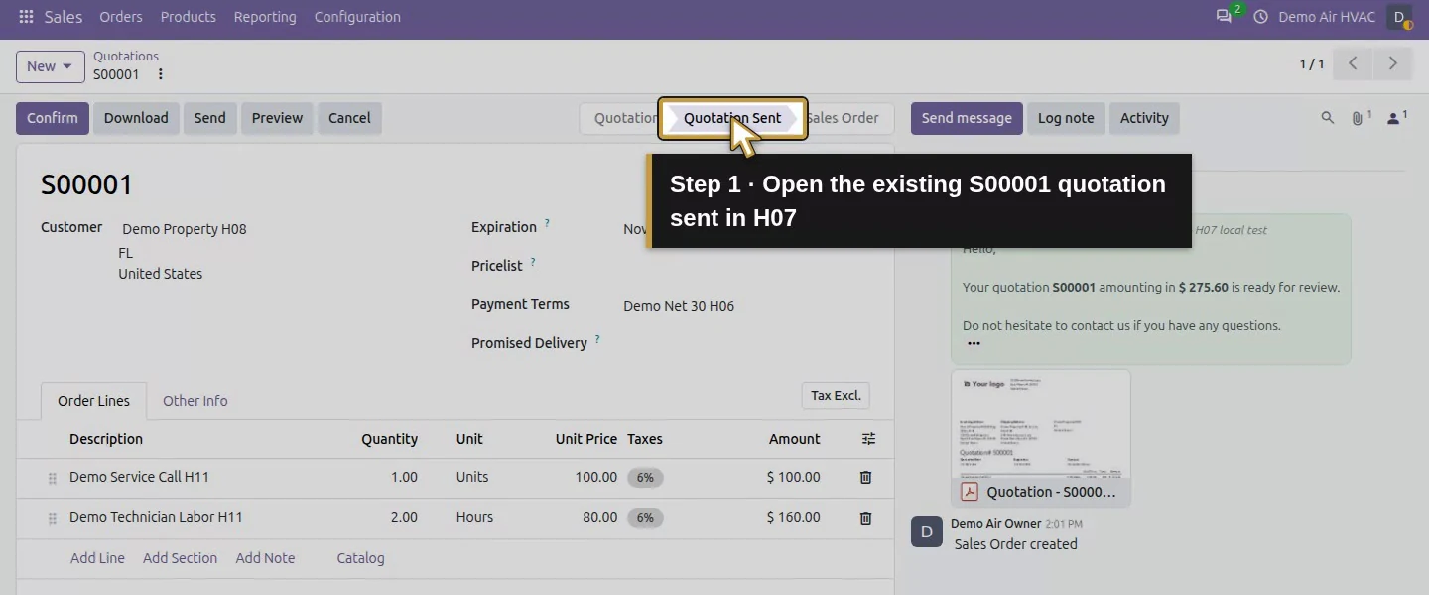Open the quotation PDF thumbnail preview
Screen dimensions: 1429x595
tap(1040, 424)
